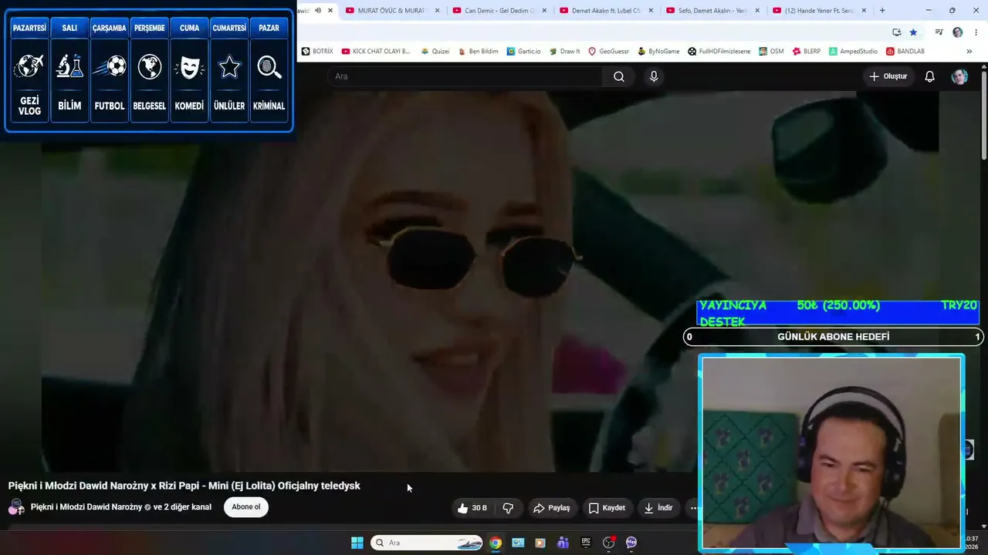Close the Can Demir - Gel Dedim tab

pyautogui.click(x=543, y=11)
